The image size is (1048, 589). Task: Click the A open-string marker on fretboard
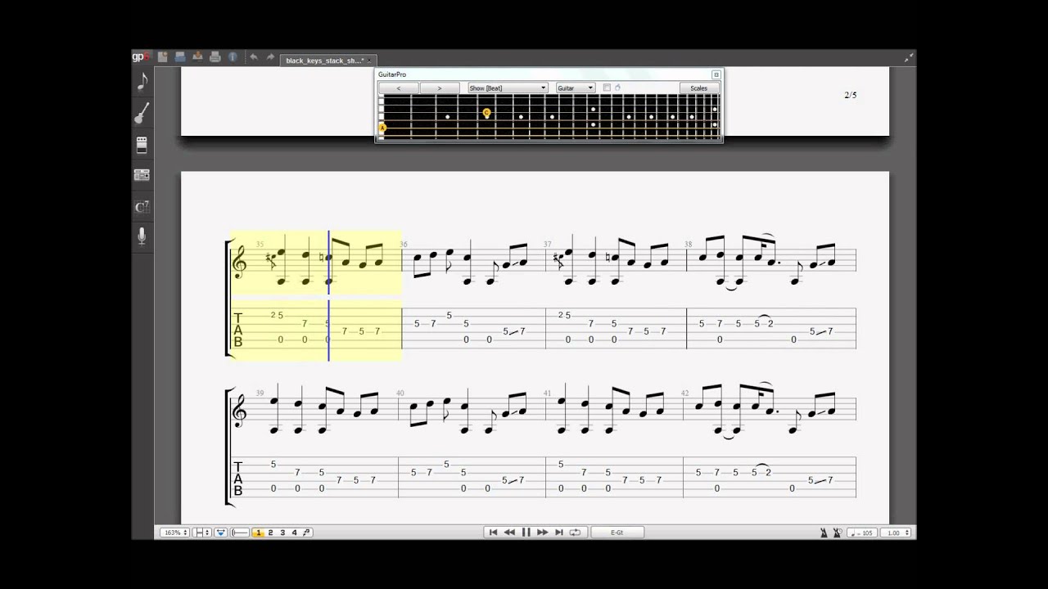pyautogui.click(x=382, y=128)
